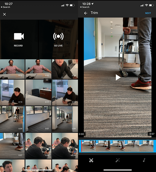Open the magic wand filters tool
156x172 pixels.
click(118, 160)
